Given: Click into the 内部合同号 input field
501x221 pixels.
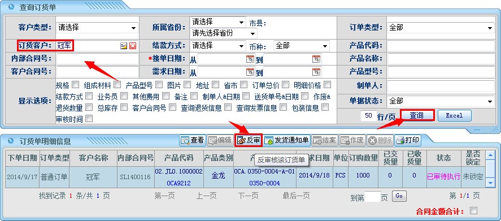Looking at the screenshot, I should (98, 59).
